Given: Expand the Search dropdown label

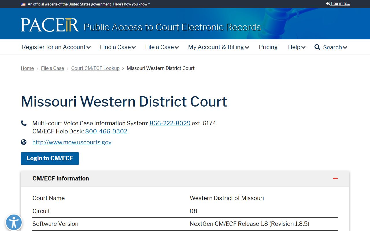Looking at the screenshot, I should 335,47.
